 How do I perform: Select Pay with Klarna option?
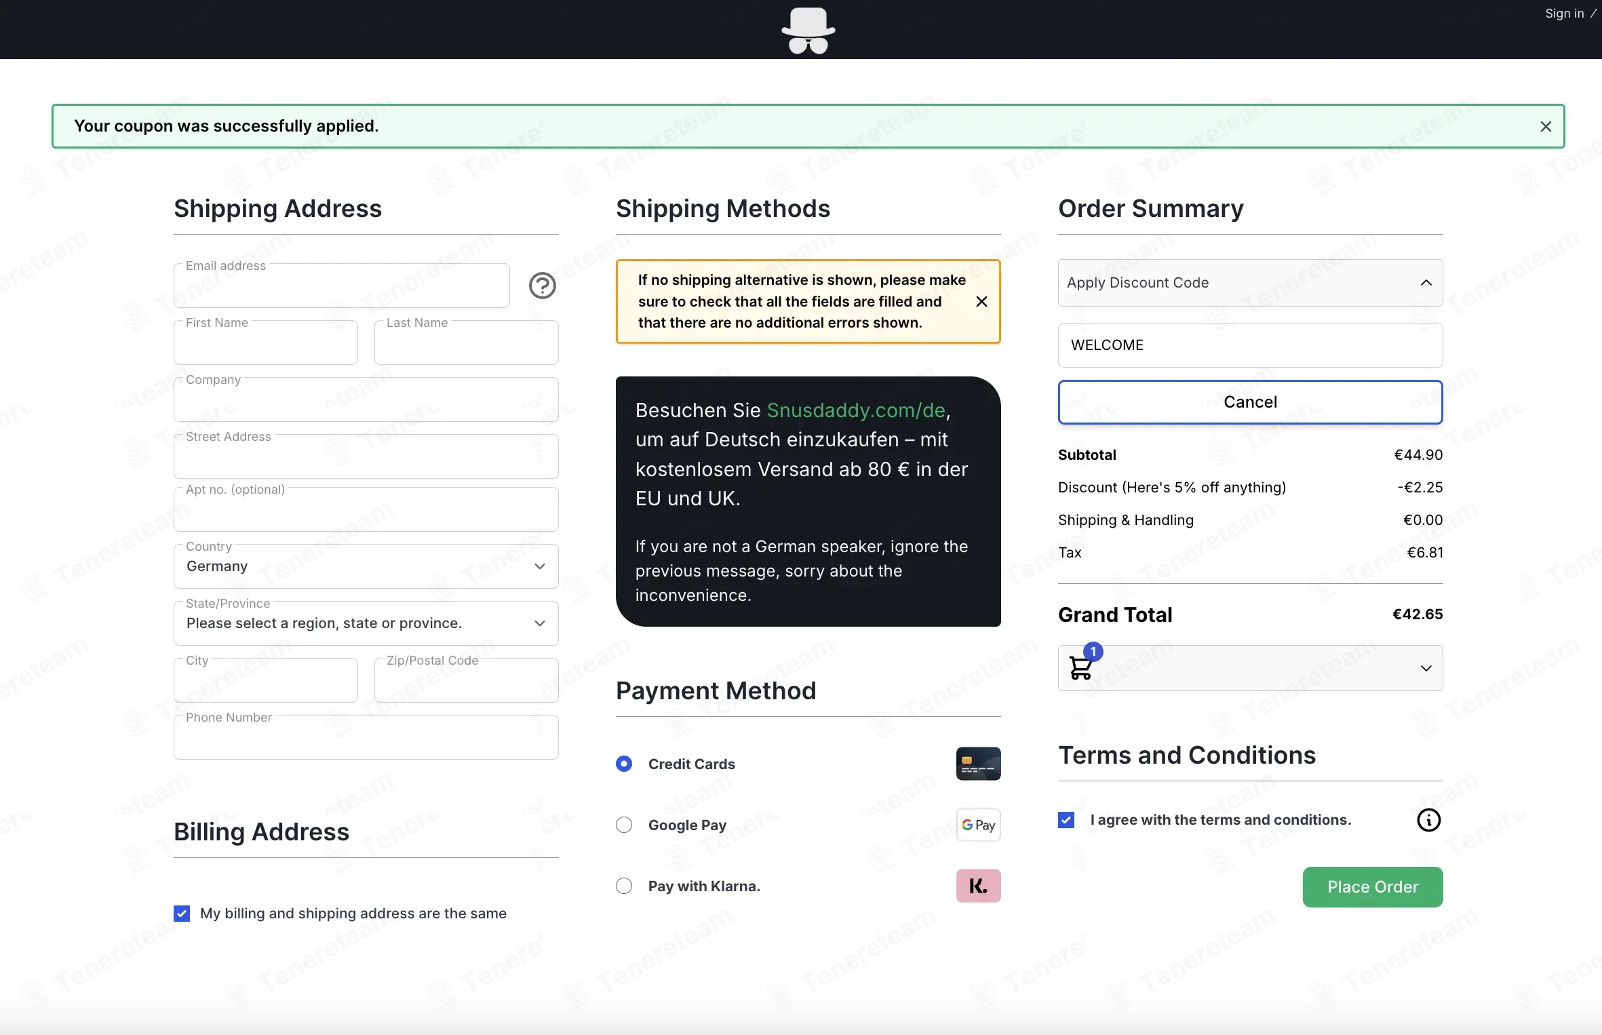point(624,886)
